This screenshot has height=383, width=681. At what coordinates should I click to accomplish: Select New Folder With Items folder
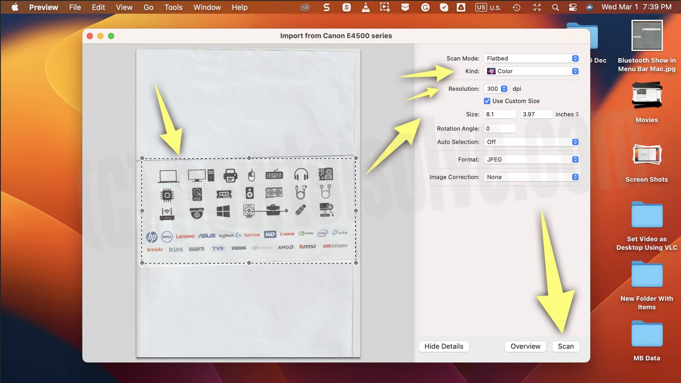(646, 286)
